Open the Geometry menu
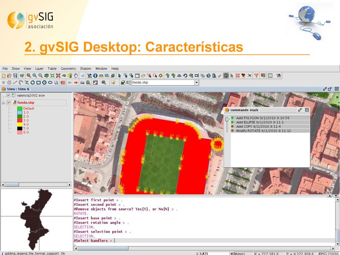 click(68, 68)
